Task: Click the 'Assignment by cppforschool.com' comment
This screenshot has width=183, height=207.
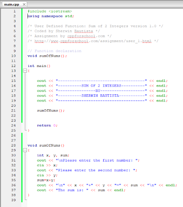Action: [70, 36]
